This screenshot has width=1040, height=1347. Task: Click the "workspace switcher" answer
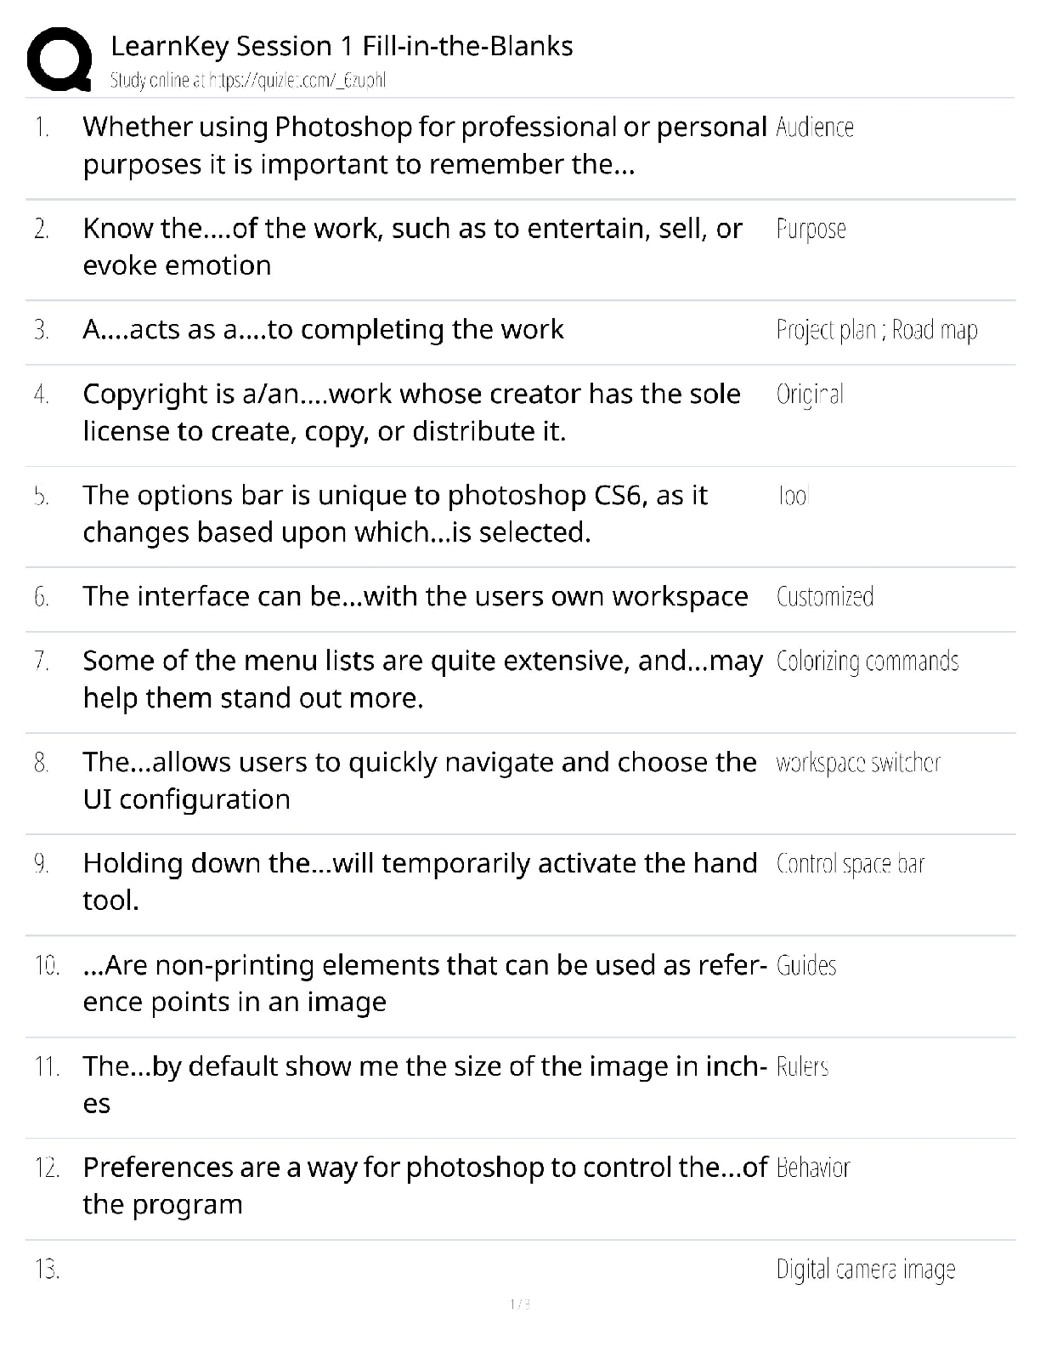pos(858,763)
